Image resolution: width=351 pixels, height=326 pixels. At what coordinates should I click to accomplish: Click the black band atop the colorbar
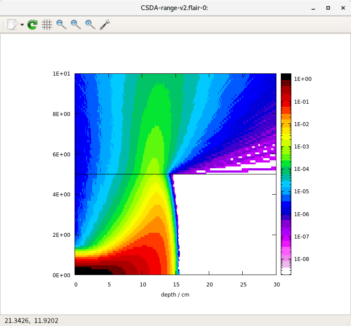[286, 77]
